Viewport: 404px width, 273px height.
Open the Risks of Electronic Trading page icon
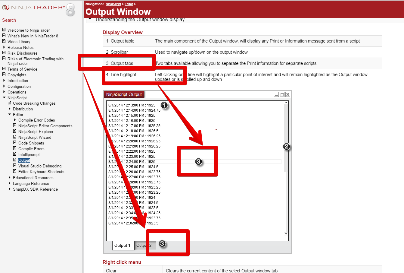[x=4, y=59]
